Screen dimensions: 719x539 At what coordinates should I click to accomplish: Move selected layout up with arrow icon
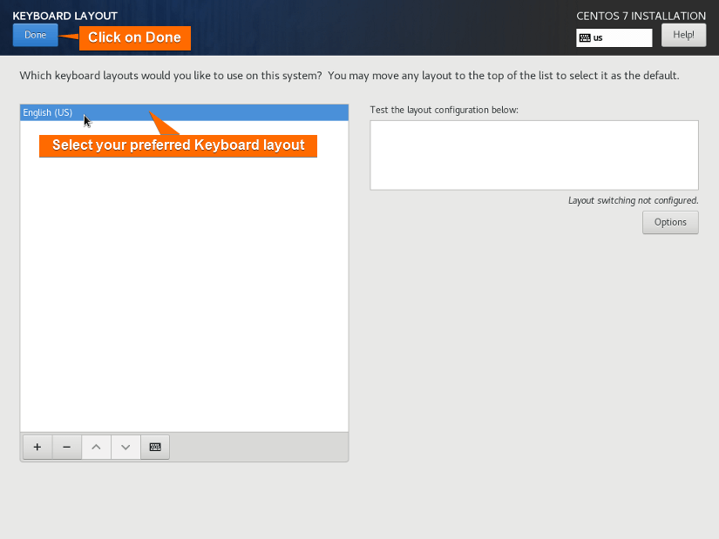96,447
